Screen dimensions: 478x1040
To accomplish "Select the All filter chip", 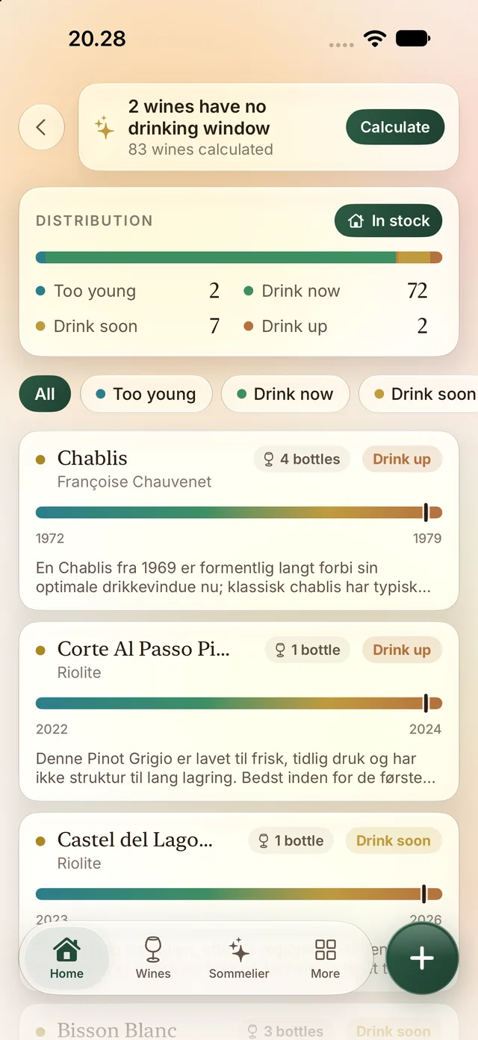I will (45, 394).
